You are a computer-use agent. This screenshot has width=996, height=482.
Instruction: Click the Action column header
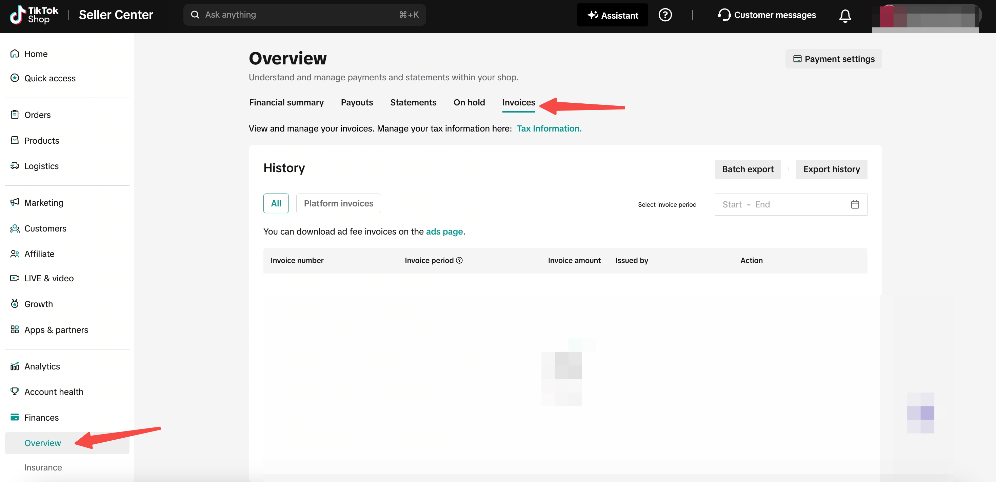coord(751,261)
